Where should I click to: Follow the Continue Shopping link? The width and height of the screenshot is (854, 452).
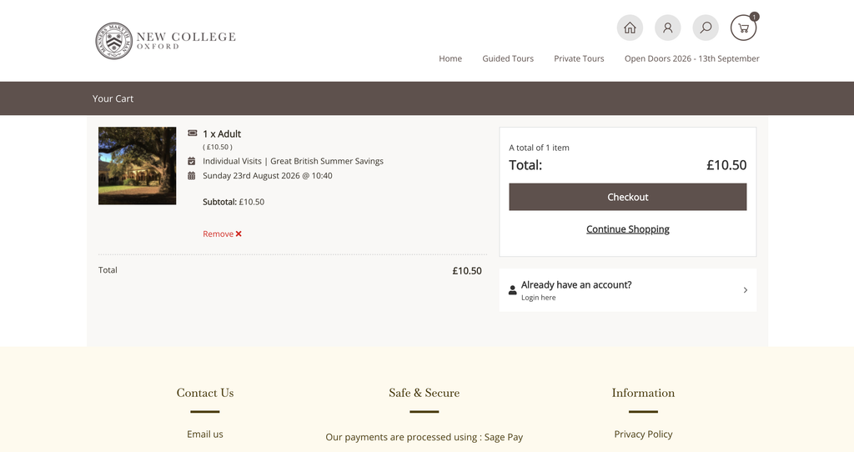627,229
